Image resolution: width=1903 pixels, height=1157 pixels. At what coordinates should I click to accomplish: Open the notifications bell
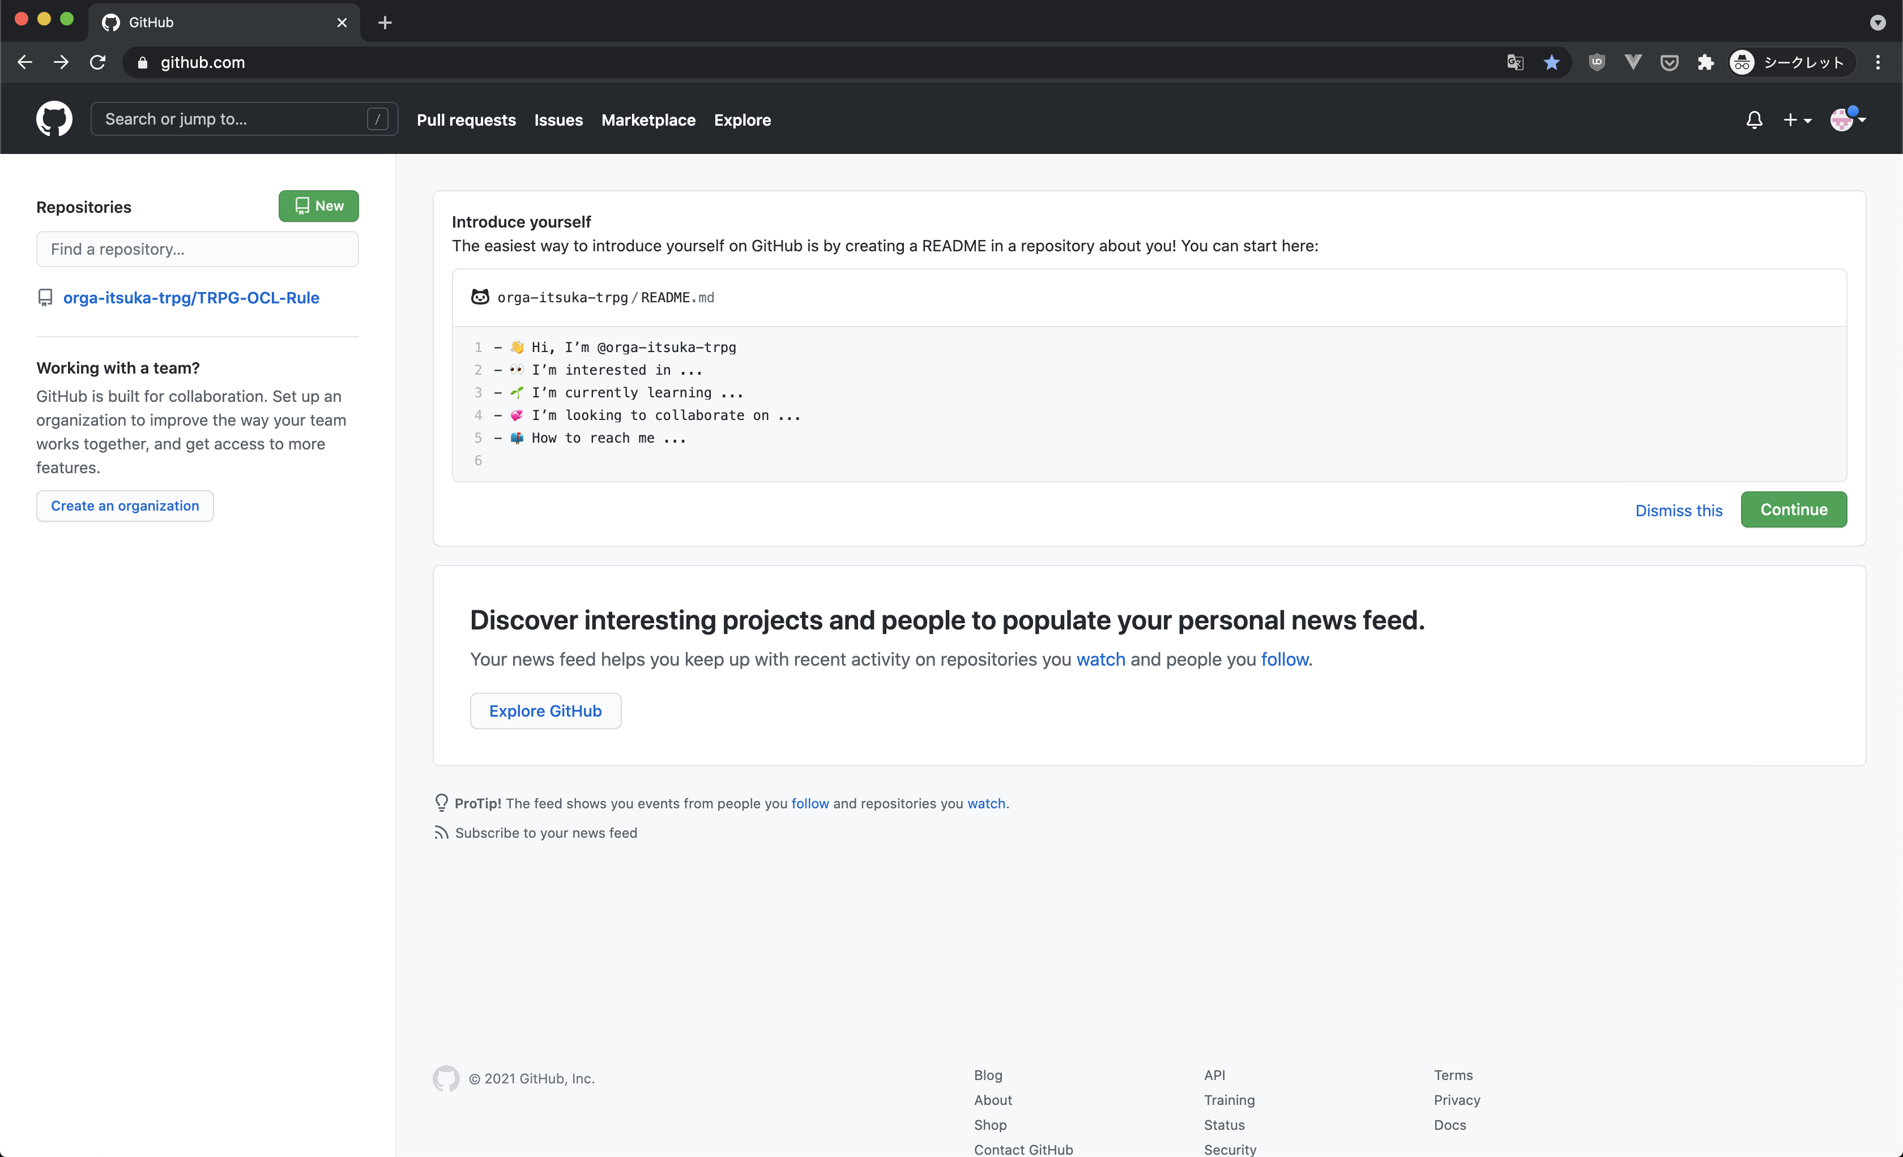pyautogui.click(x=1754, y=119)
